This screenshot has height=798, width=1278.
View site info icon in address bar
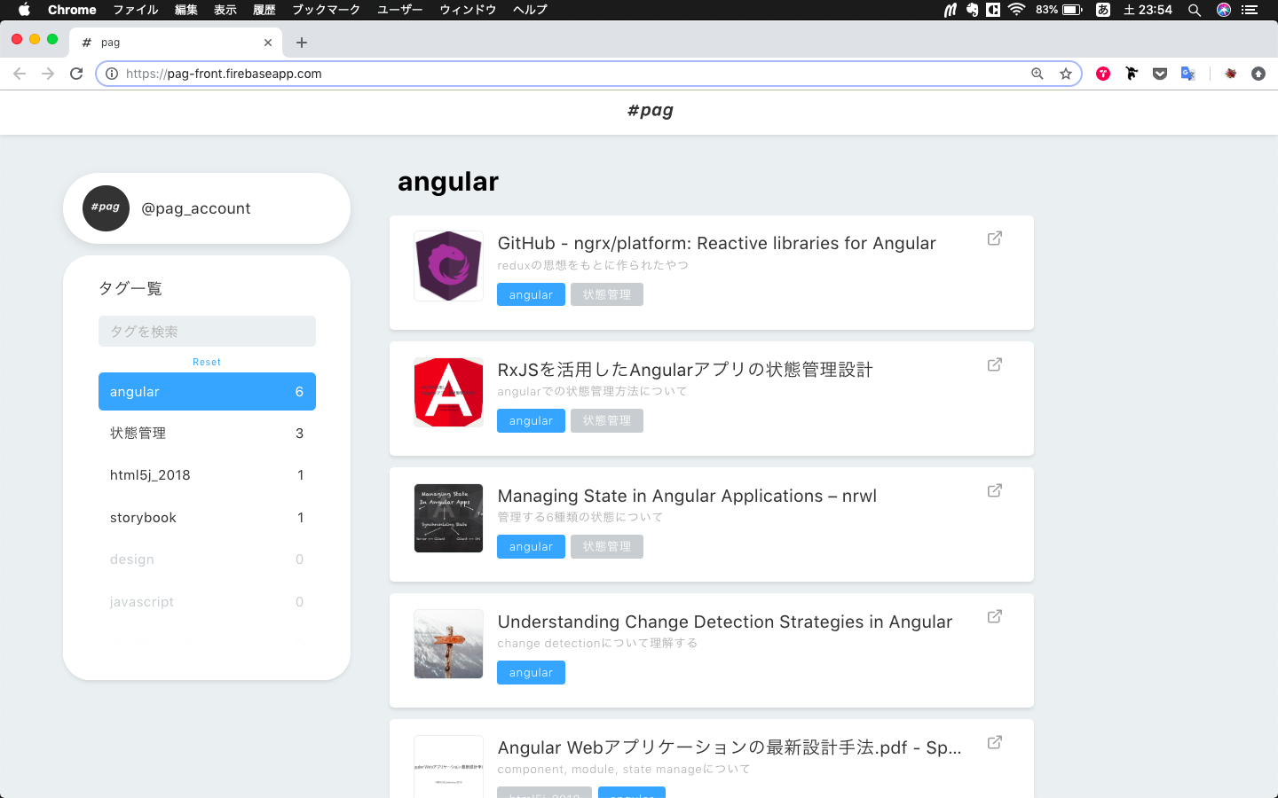coord(112,74)
